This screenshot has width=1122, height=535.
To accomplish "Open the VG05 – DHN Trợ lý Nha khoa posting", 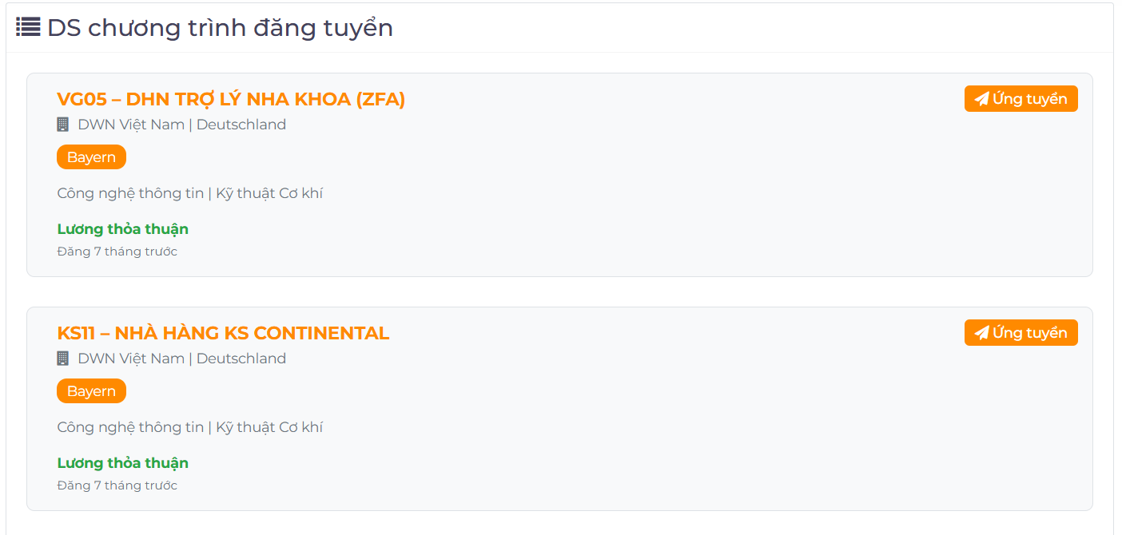I will click(231, 99).
